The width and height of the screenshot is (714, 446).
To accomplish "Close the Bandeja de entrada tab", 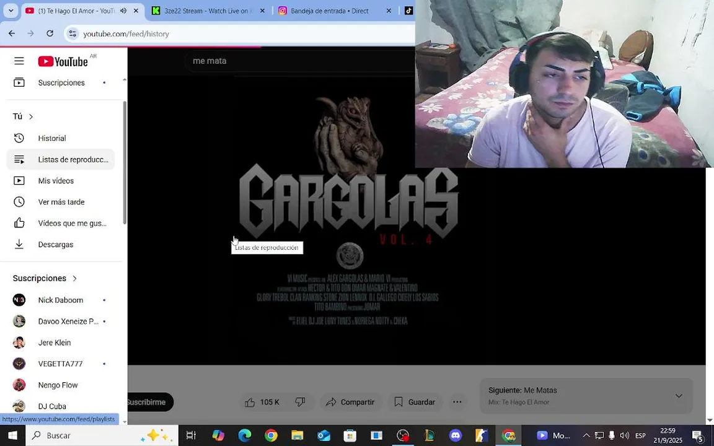I will [389, 11].
